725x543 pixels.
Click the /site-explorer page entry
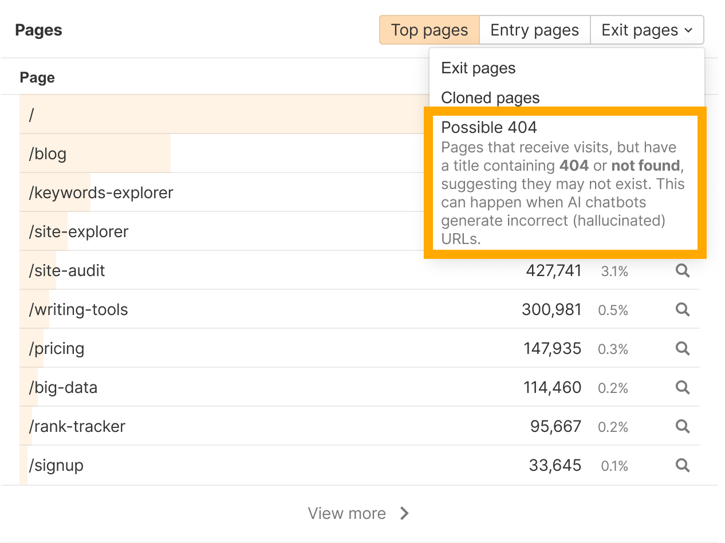79,231
